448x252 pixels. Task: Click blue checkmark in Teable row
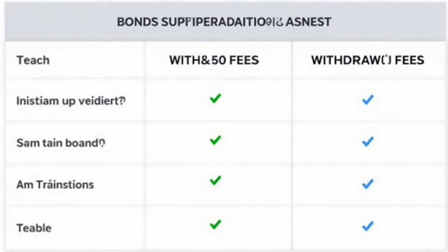pos(367,226)
